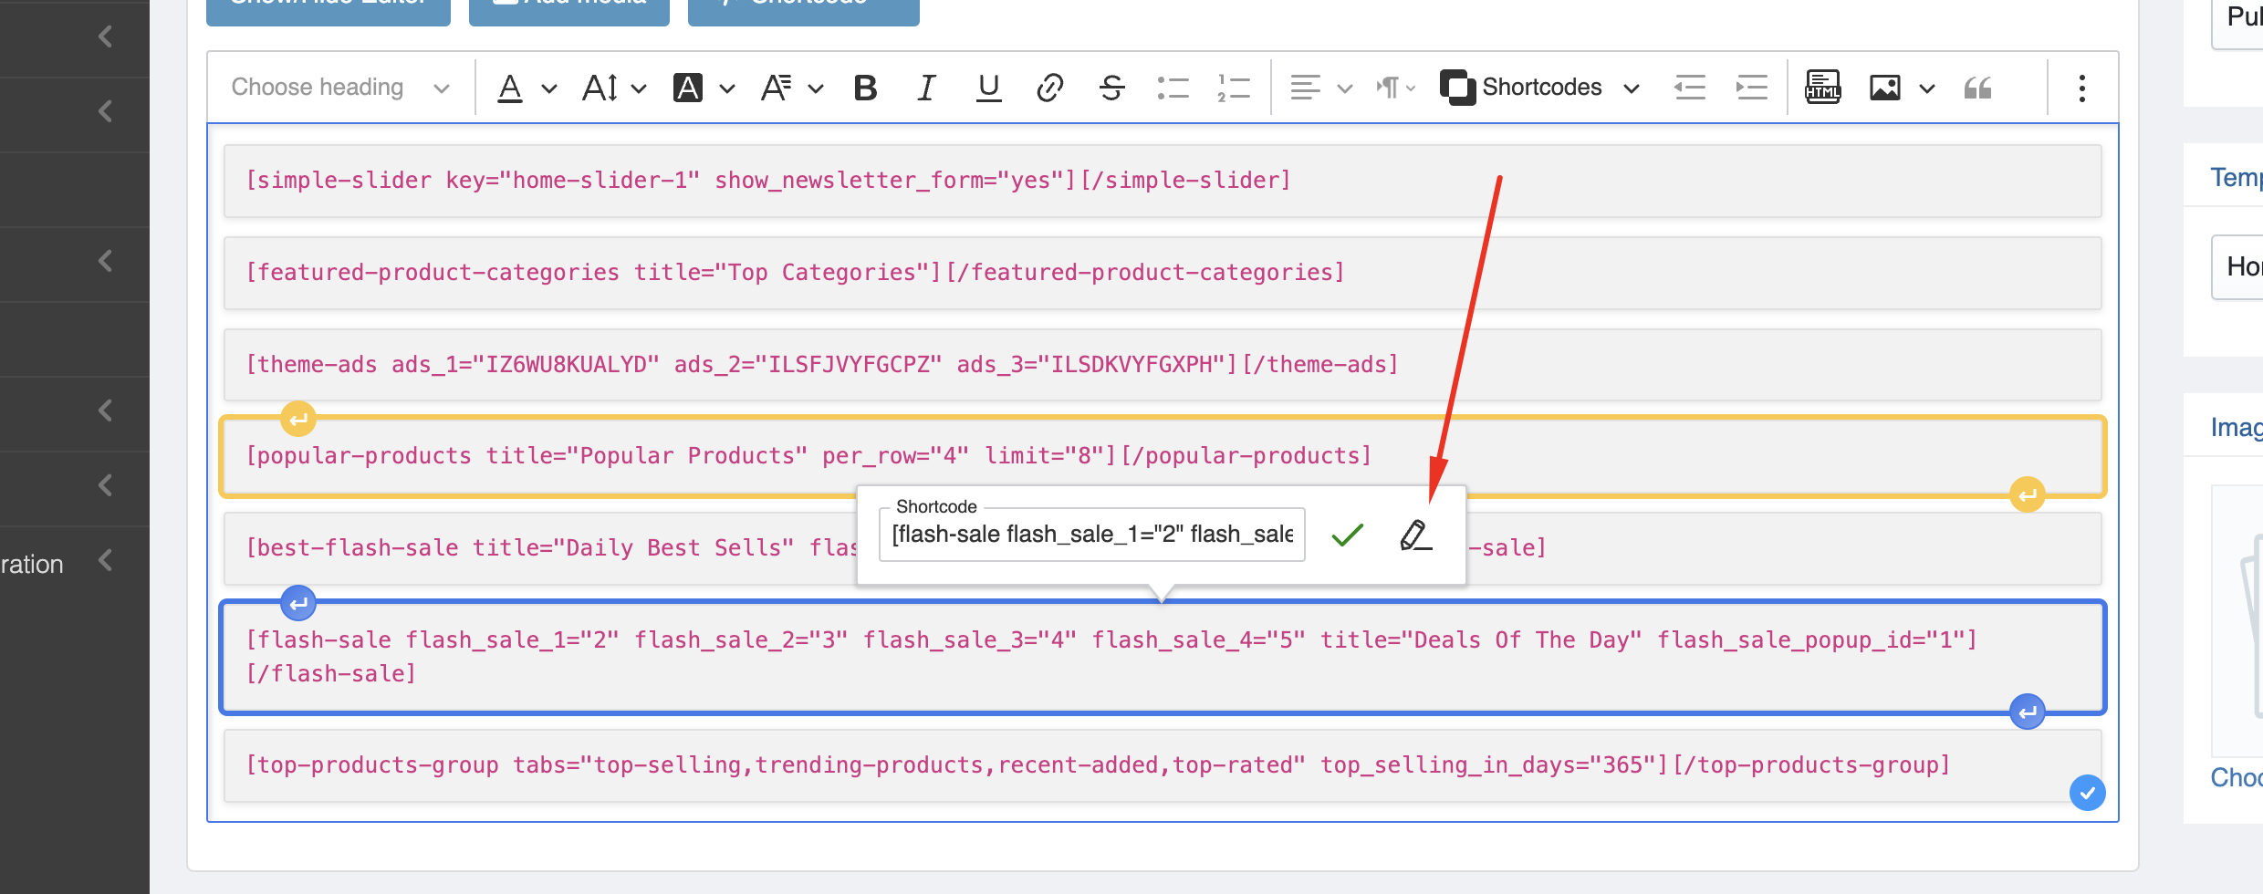Expand the text alignment dropdown arrow
The width and height of the screenshot is (2263, 894).
point(1344,88)
